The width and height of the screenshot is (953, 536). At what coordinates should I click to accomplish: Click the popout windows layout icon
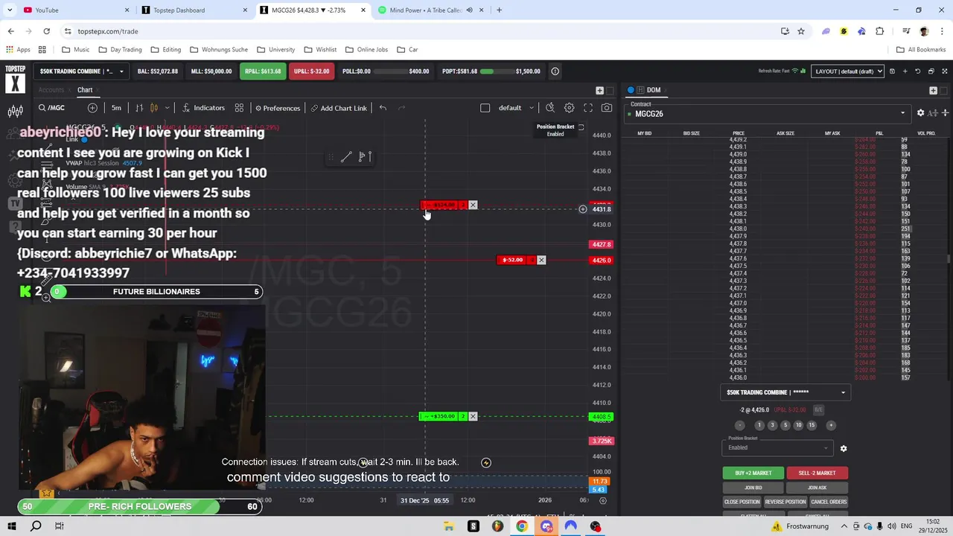click(x=931, y=71)
